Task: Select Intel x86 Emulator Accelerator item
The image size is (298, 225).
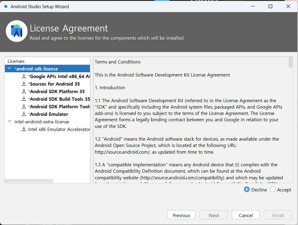Action: click(x=59, y=129)
